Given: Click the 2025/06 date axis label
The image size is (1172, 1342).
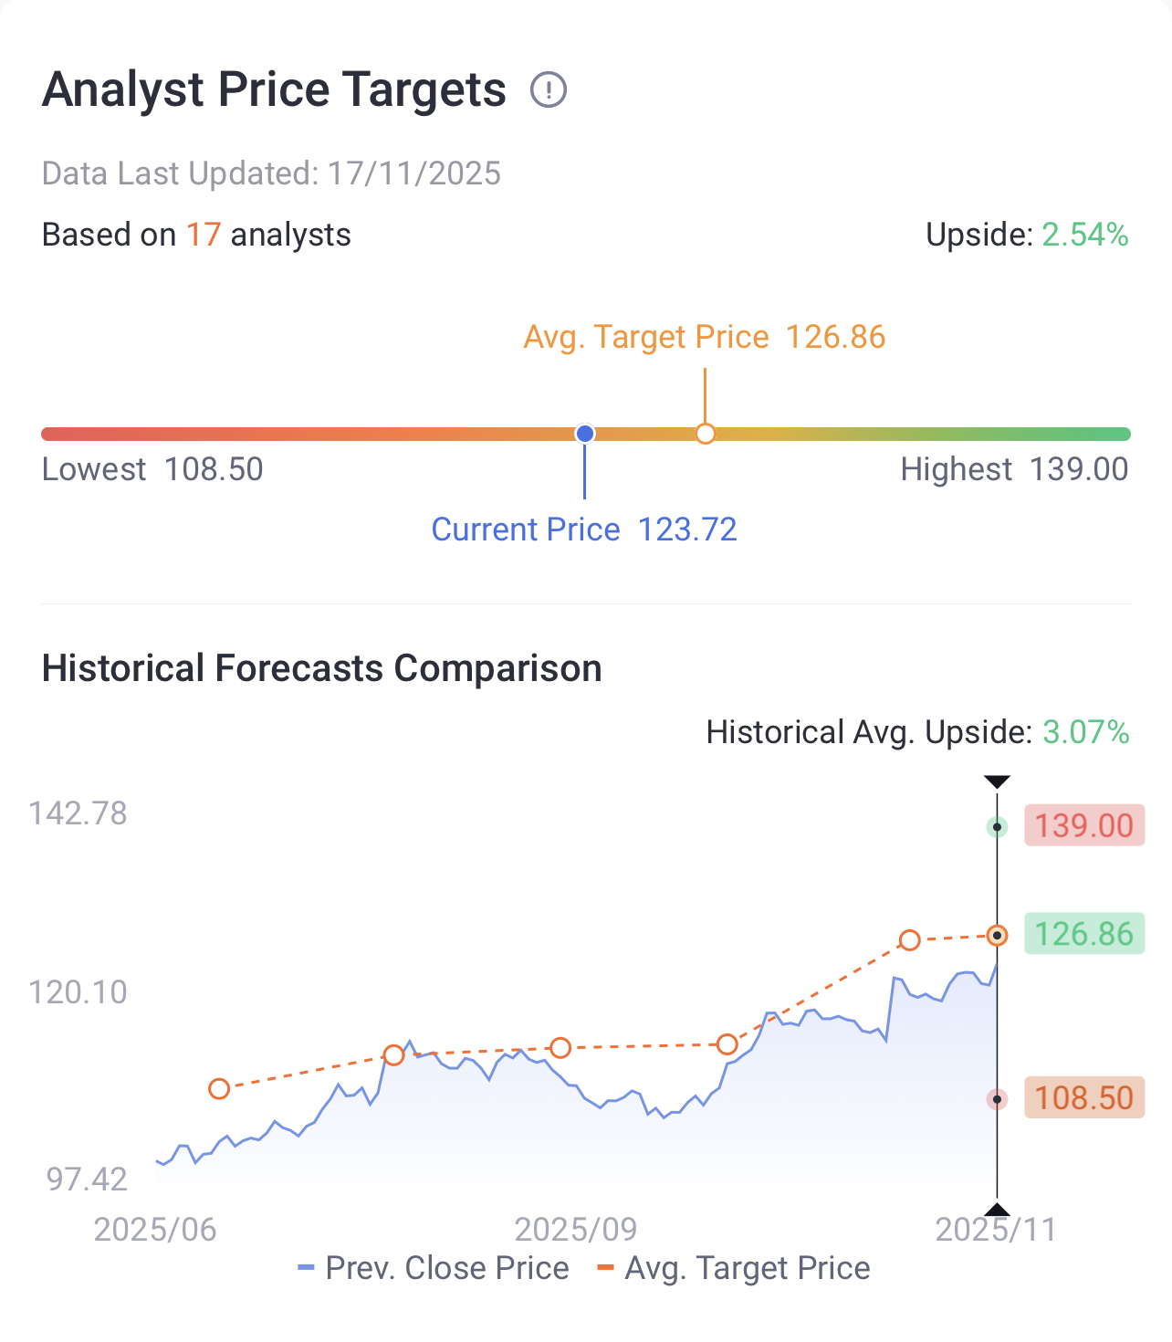Looking at the screenshot, I should tap(155, 1230).
